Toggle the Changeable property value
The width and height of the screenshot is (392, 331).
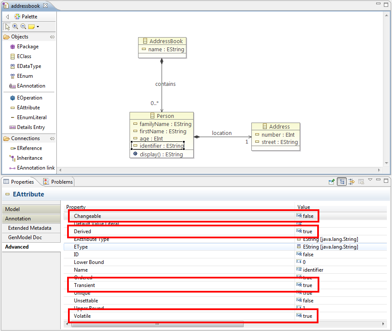coord(307,216)
